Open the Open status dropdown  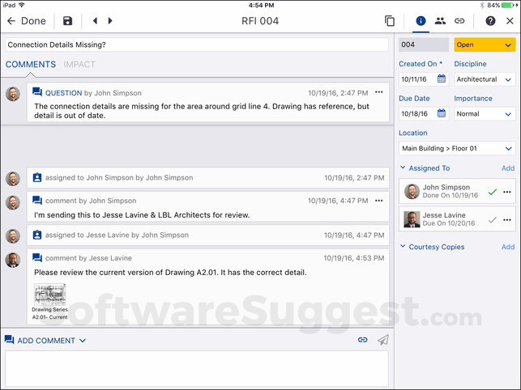pyautogui.click(x=485, y=45)
